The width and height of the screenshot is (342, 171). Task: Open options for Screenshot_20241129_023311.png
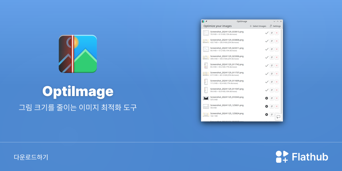(272, 49)
